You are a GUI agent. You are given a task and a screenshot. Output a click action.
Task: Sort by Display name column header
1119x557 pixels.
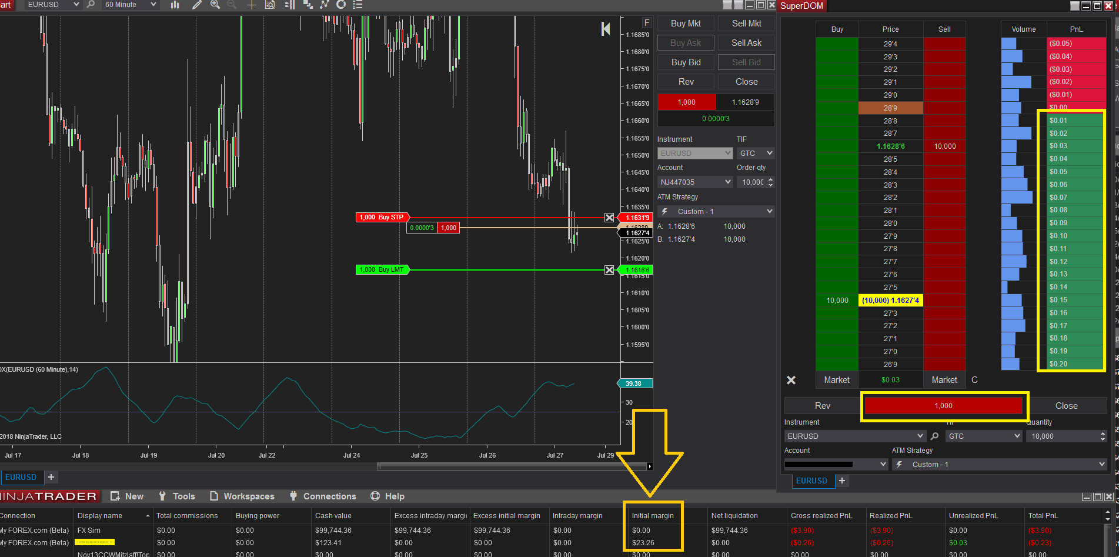(x=114, y=516)
